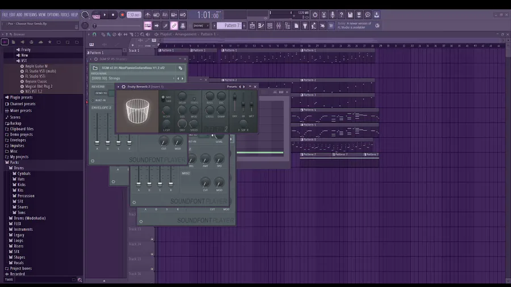This screenshot has width=511, height=287.
Task: Open Fruity Reeverb 2 Presets menu
Action: (x=232, y=87)
